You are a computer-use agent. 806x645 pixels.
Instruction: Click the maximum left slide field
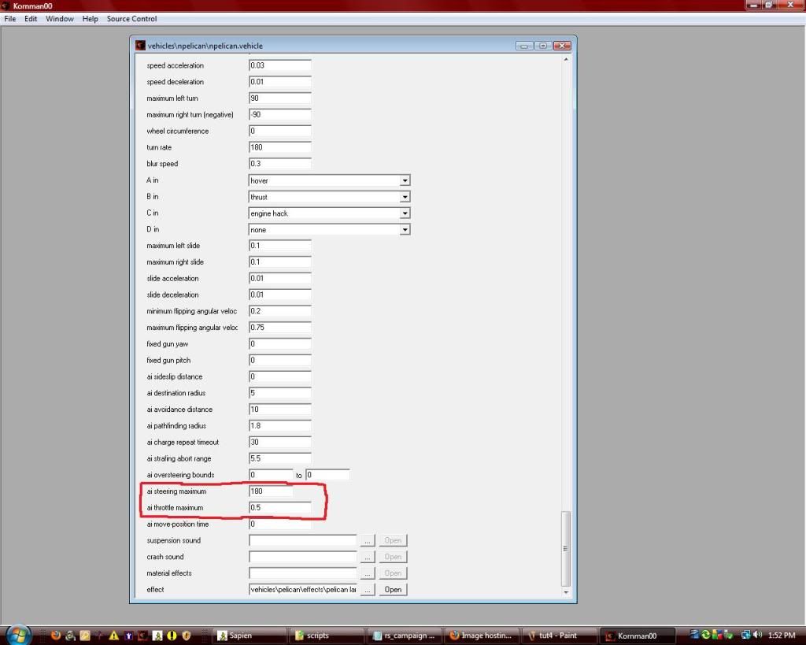(x=280, y=246)
